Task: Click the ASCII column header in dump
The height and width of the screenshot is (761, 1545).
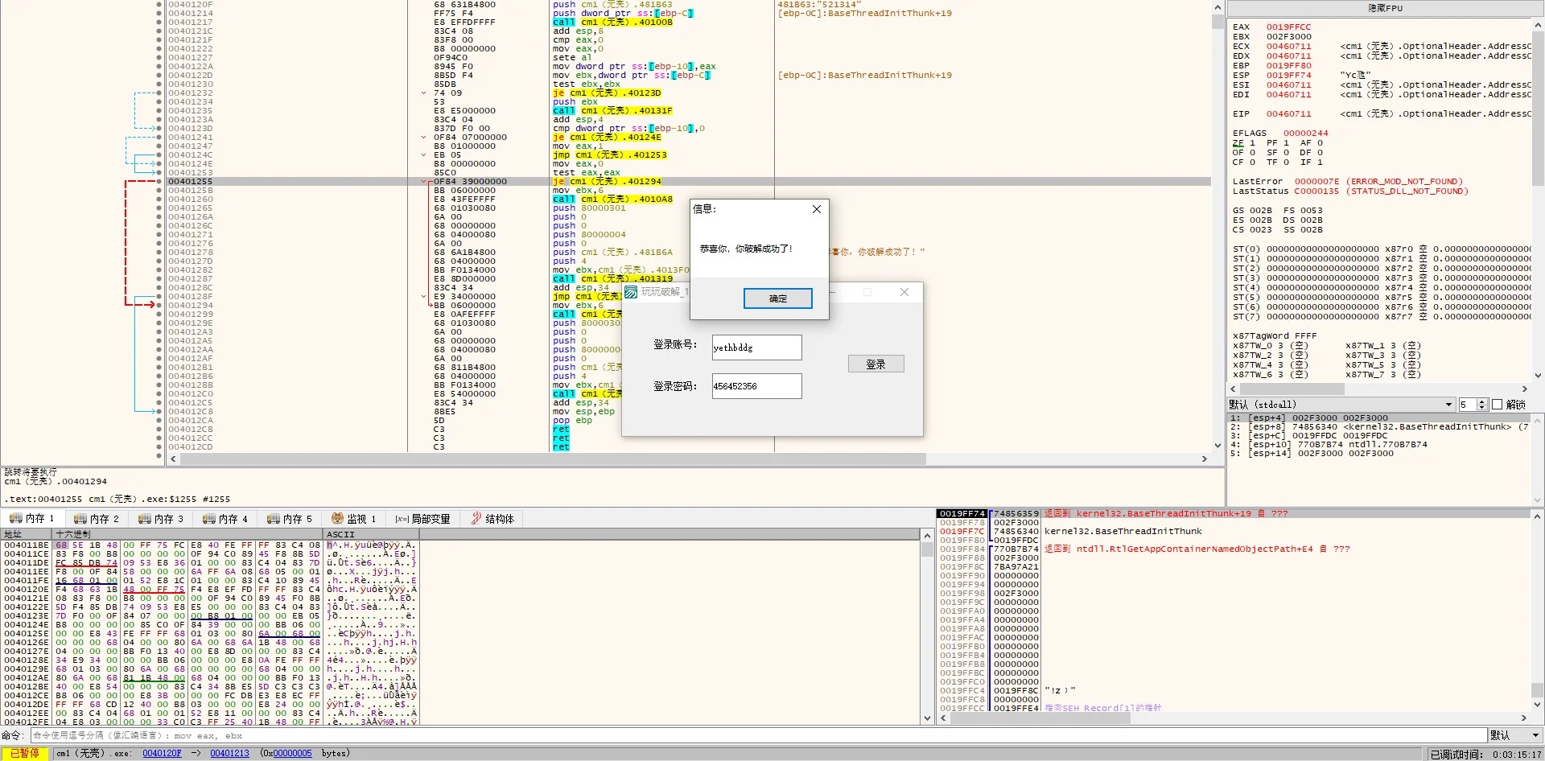Action: click(x=370, y=534)
